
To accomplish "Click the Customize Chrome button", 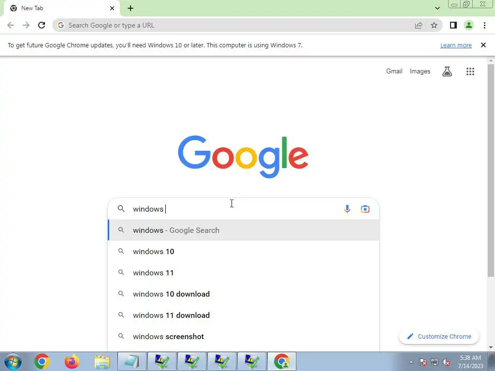I will (439, 336).
